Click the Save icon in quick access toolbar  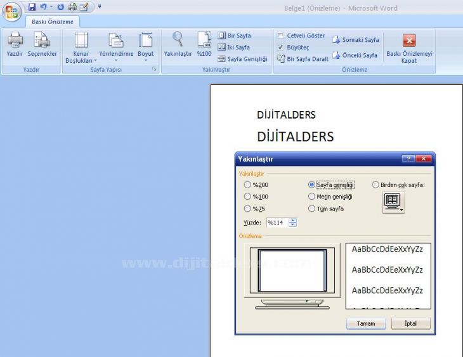[32, 7]
